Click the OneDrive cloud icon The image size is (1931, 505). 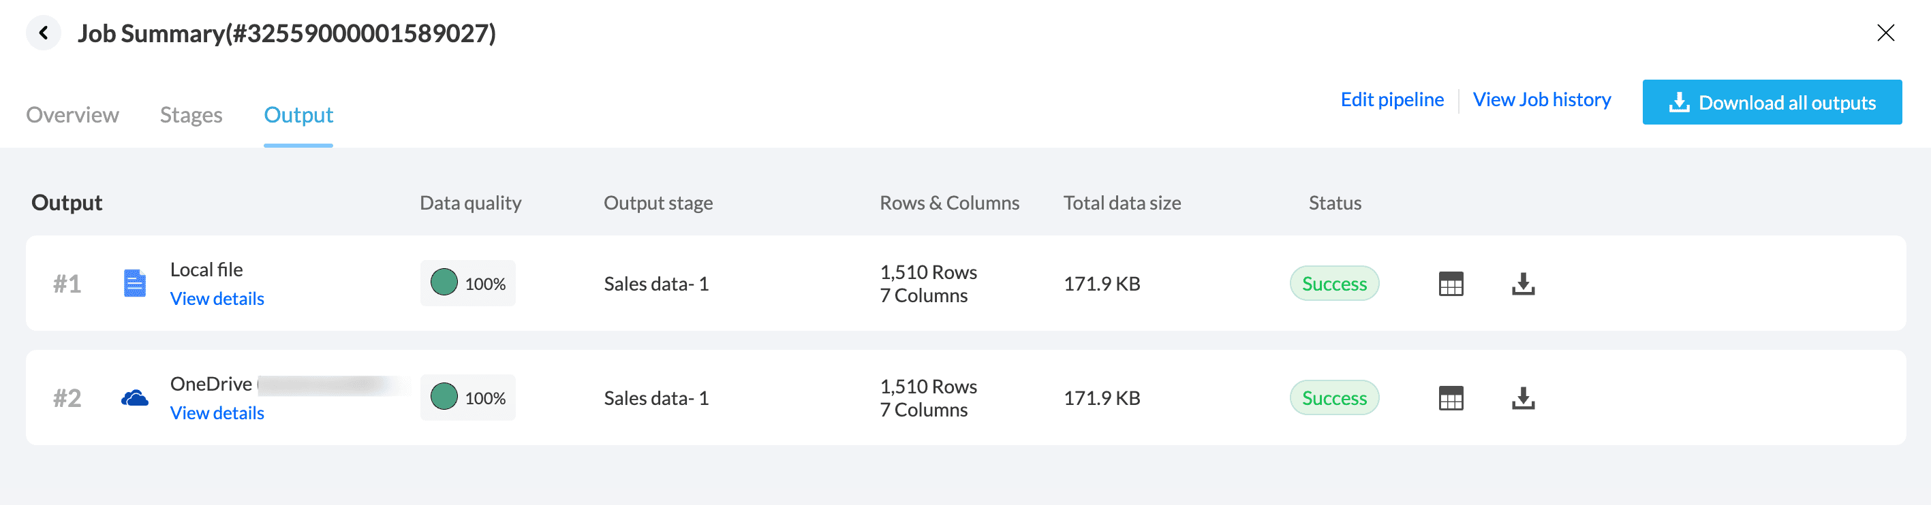click(135, 399)
